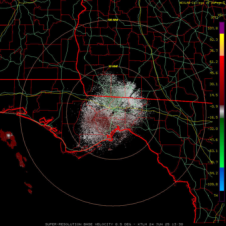This screenshot has height=226, width=226.
Task: Click the 61.2 velocity scale value
Action: pos(214,62)
